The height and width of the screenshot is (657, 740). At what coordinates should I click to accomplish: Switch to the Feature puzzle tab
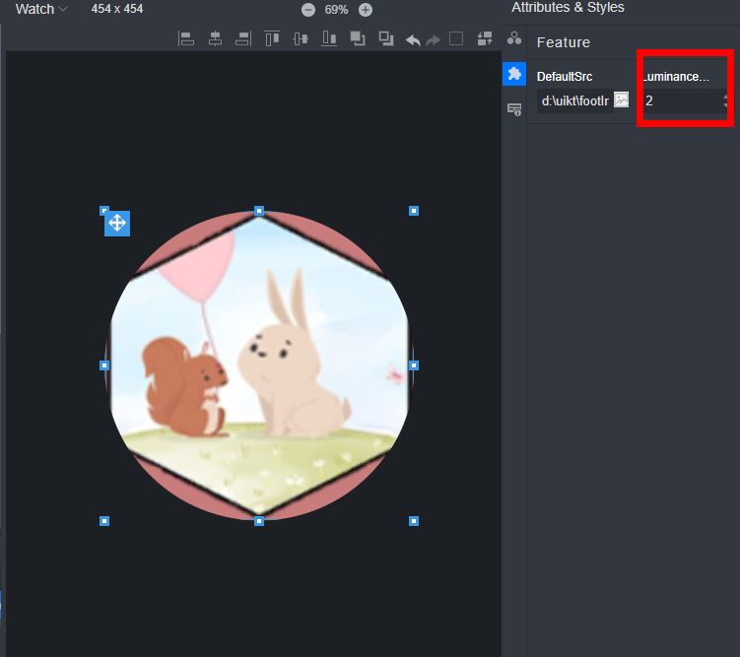coord(513,74)
